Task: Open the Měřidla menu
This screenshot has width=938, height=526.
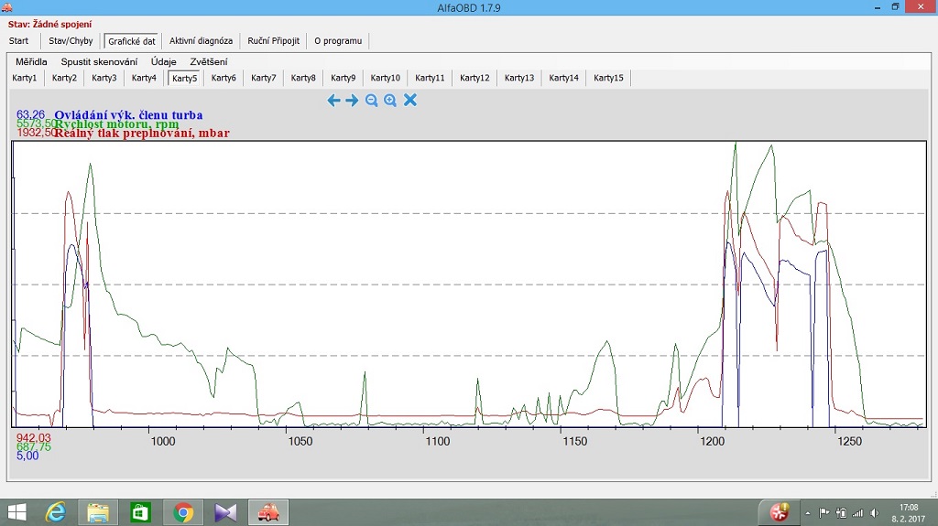Action: [31, 62]
